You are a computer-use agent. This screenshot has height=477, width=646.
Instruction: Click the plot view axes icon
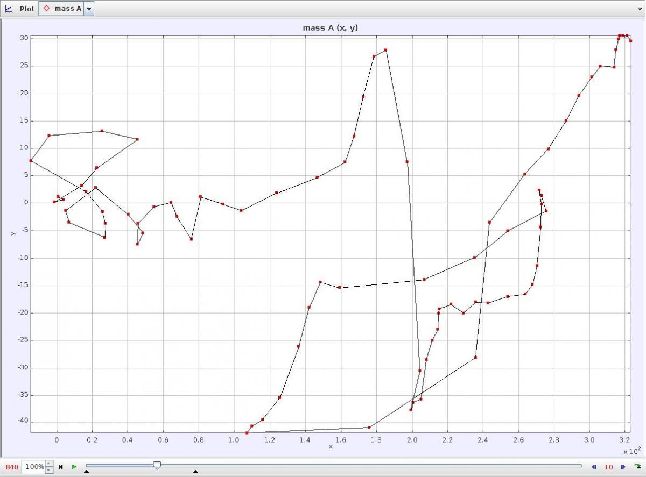click(9, 9)
